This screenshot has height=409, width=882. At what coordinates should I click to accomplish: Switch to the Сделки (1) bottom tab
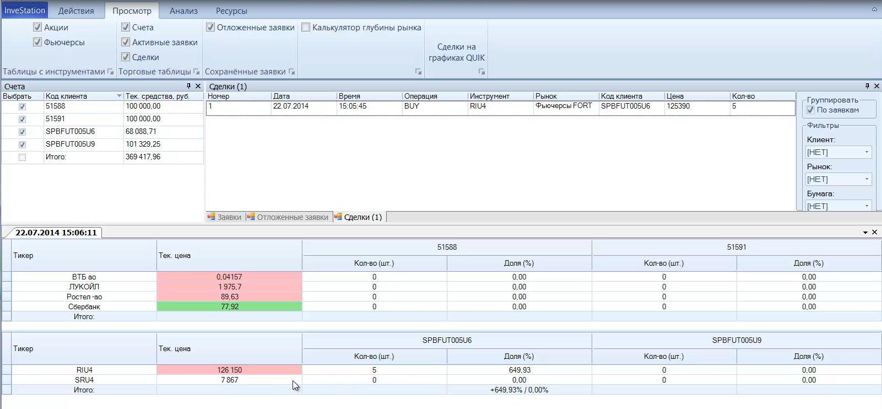pyautogui.click(x=358, y=217)
